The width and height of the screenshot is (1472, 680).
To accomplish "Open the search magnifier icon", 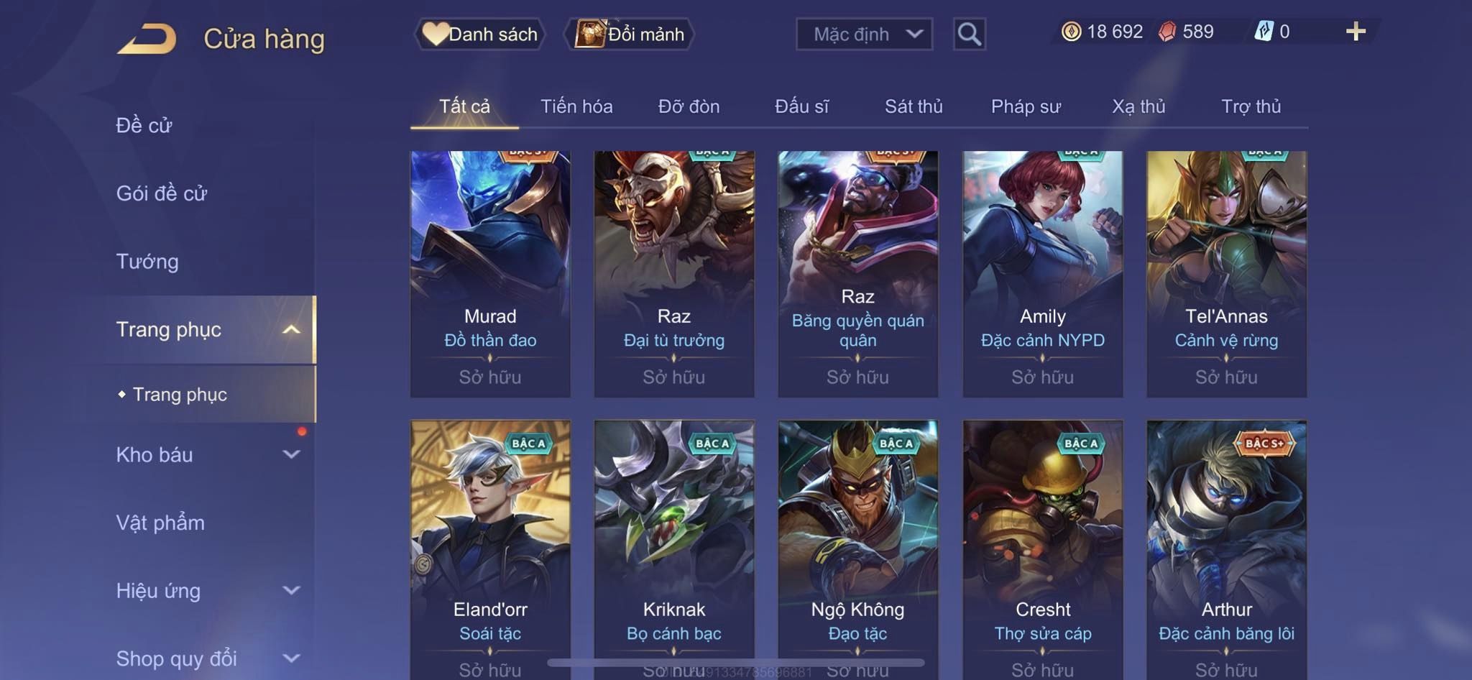I will coord(969,34).
